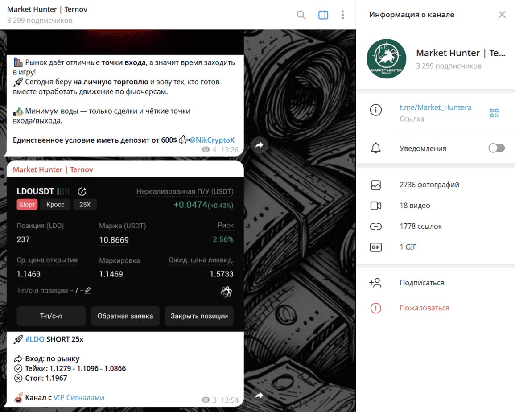Toggle the side panel layout icon
The height and width of the screenshot is (412, 515).
tap(323, 15)
